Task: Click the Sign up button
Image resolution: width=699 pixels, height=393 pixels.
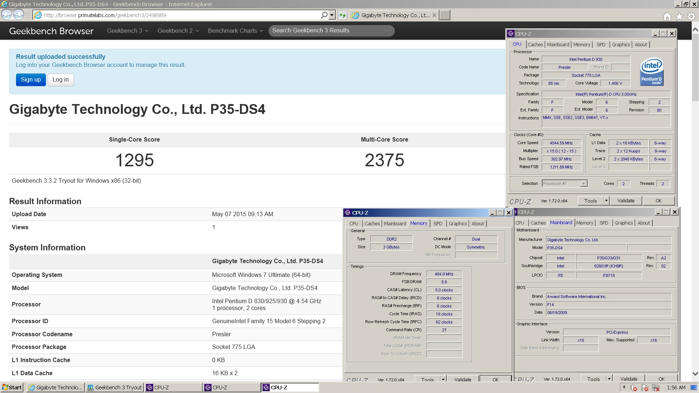Action: pos(31,80)
